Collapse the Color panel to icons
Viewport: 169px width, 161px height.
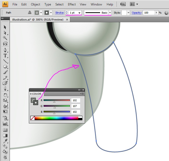point(79,90)
